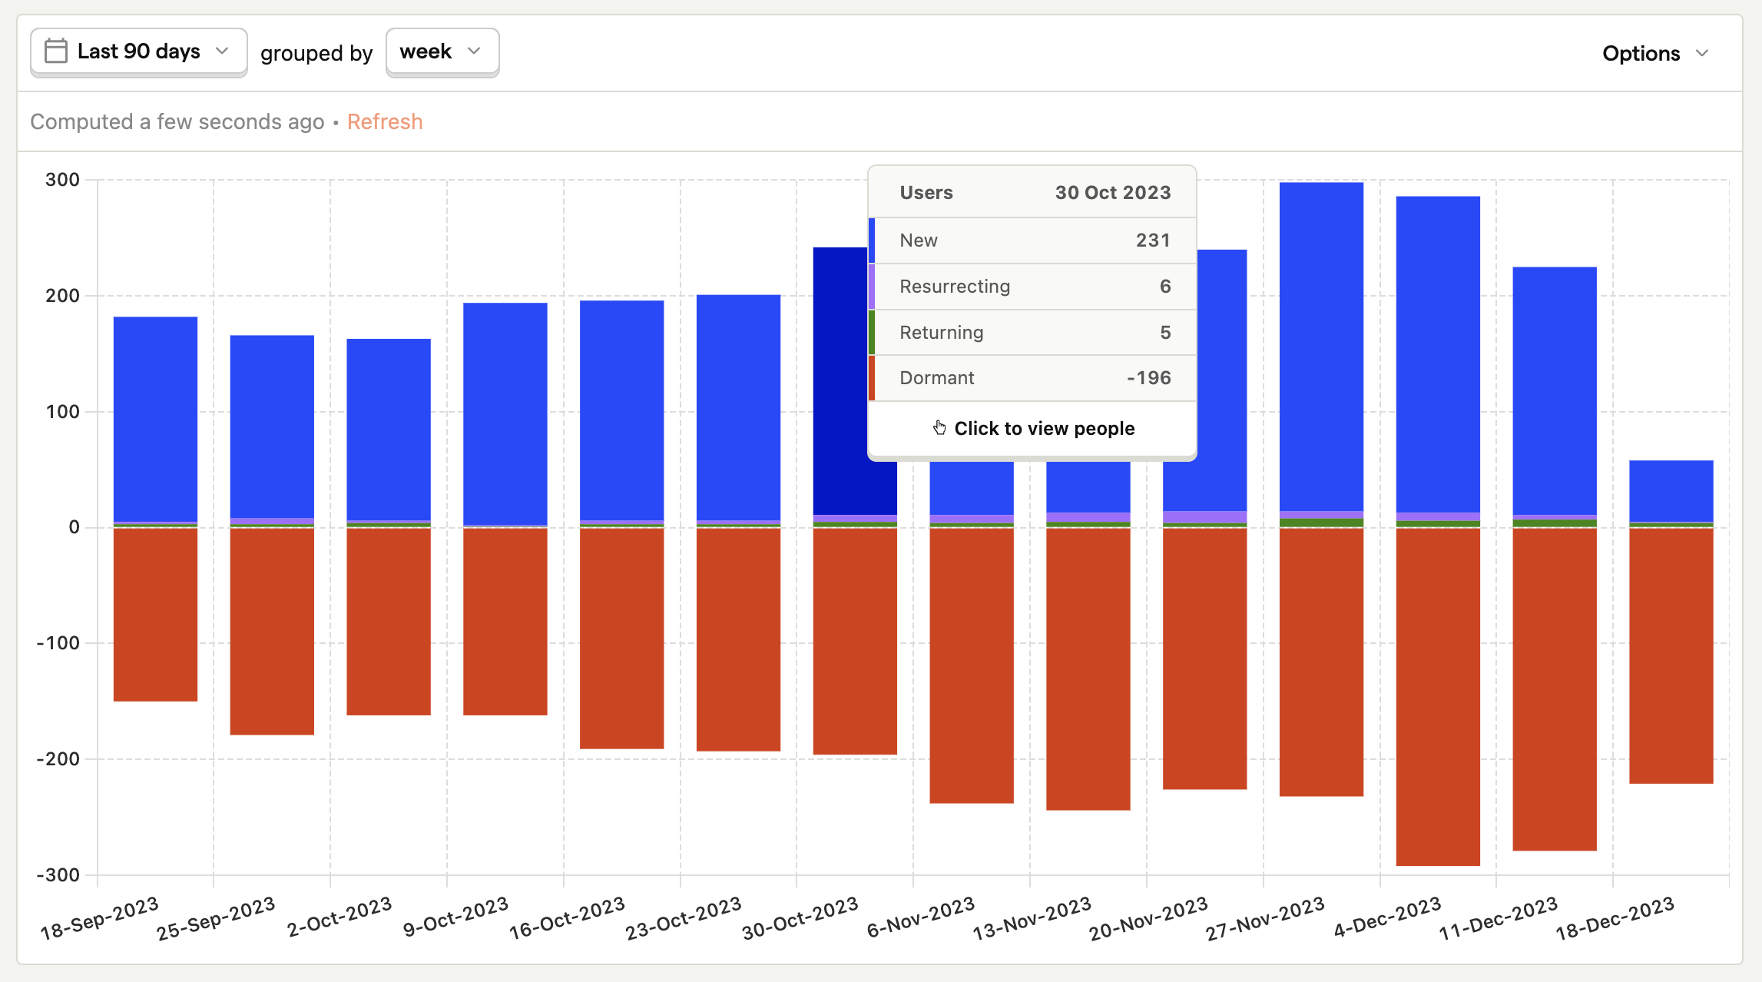Click the red Dormant bar for 4-Dec-2023

[x=1439, y=697]
